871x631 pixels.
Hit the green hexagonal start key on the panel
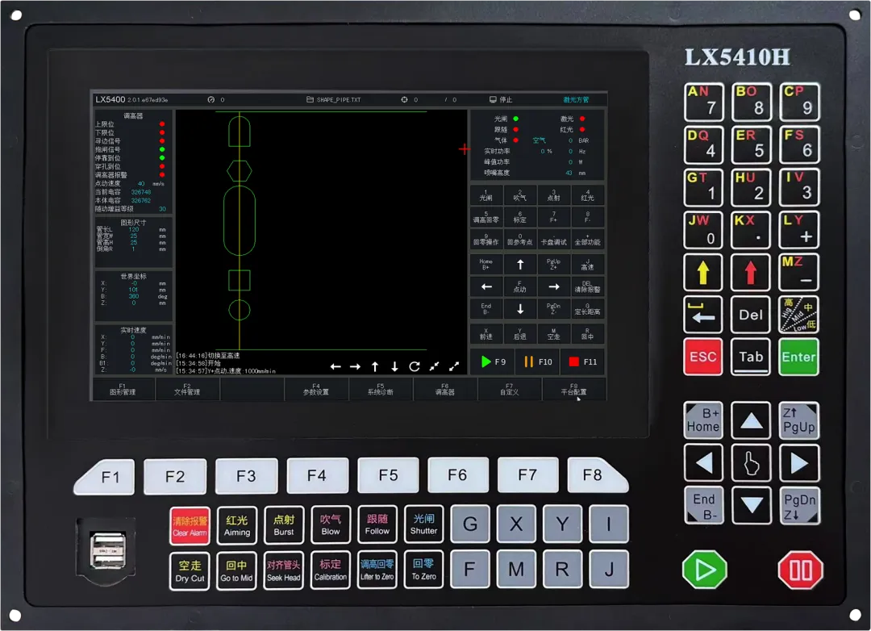(704, 570)
